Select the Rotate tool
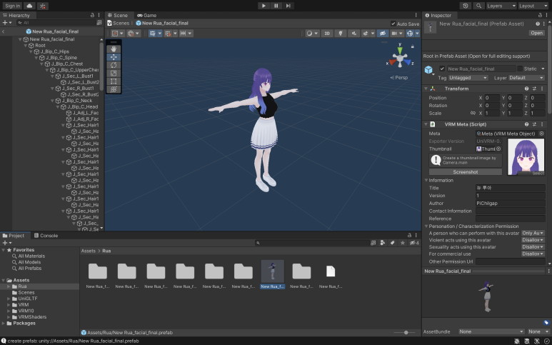Screen dimensions: 552x345 (x=114, y=65)
